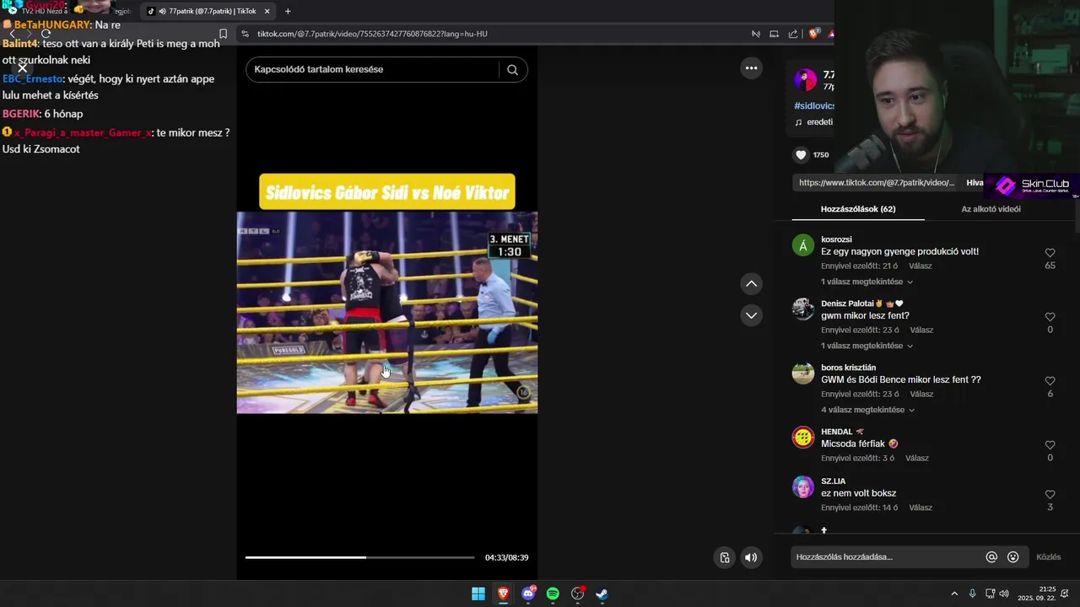
Task: Open kosrozsi's profile avatar
Action: coord(803,245)
